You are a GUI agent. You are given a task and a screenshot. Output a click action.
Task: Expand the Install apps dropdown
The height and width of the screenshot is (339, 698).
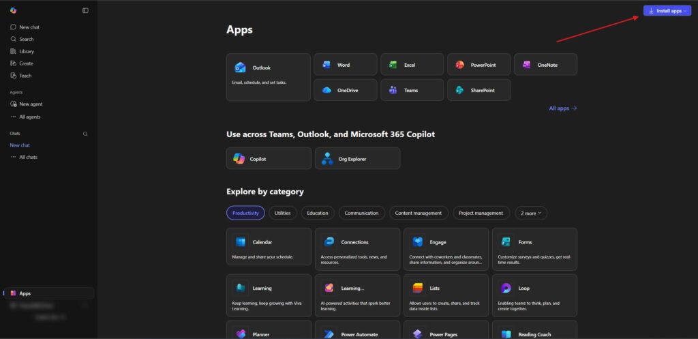(x=667, y=11)
